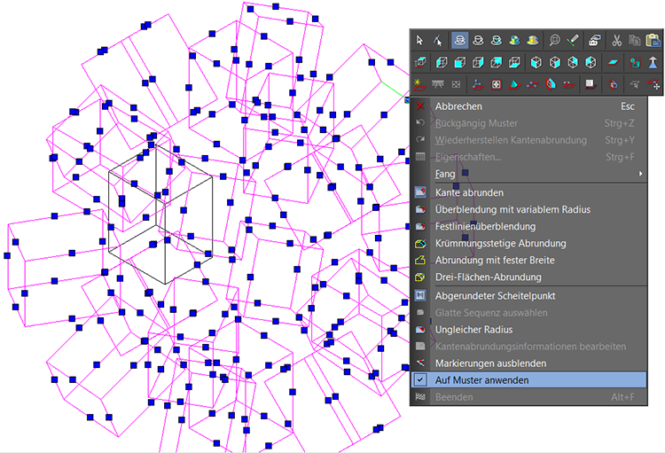Click the Alt+F shortcut label
Image resolution: width=665 pixels, height=453 pixels.
point(622,397)
